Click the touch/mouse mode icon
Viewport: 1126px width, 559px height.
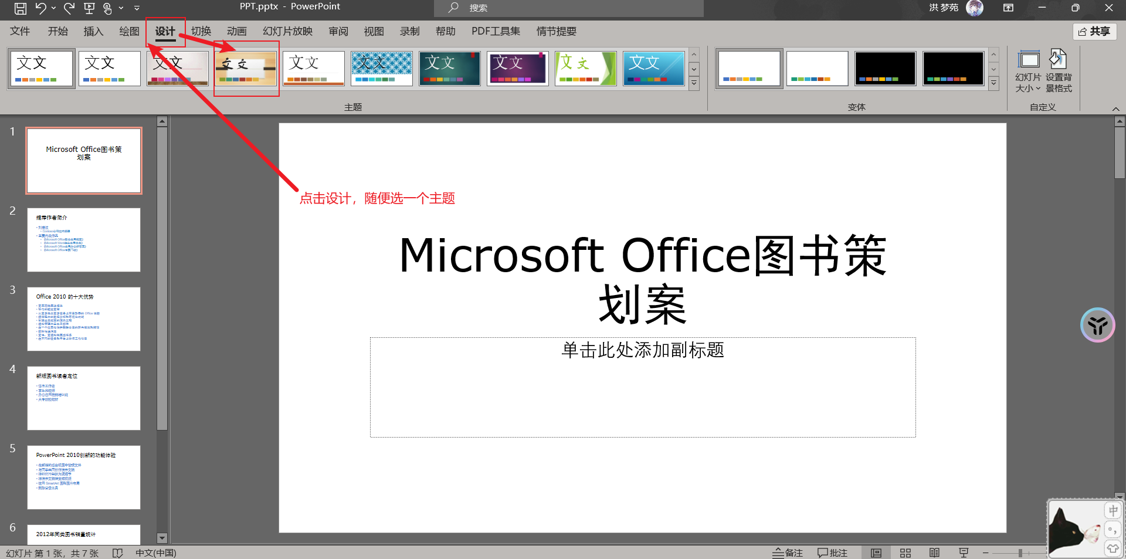tap(107, 8)
